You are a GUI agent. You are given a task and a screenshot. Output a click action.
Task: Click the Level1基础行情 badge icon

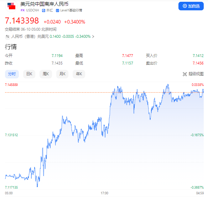pos(57,10)
